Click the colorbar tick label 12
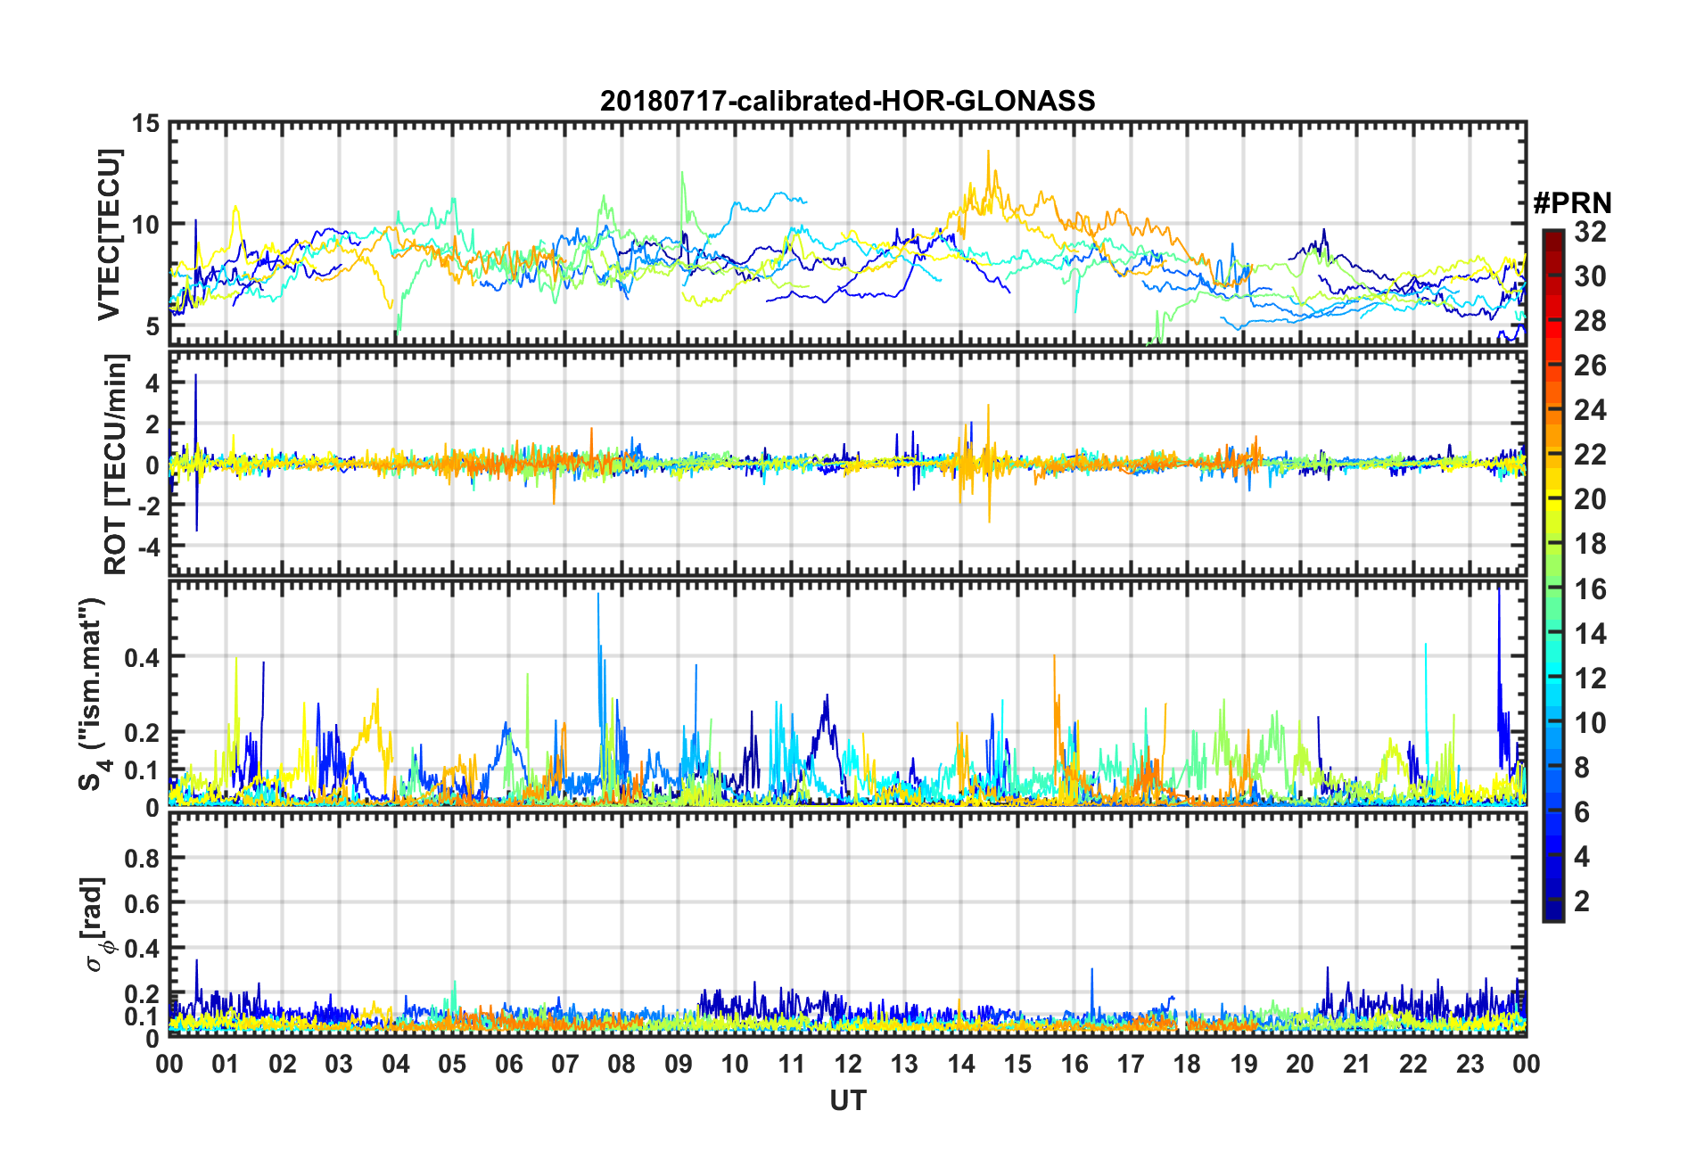This screenshot has width=1696, height=1152. click(1590, 679)
